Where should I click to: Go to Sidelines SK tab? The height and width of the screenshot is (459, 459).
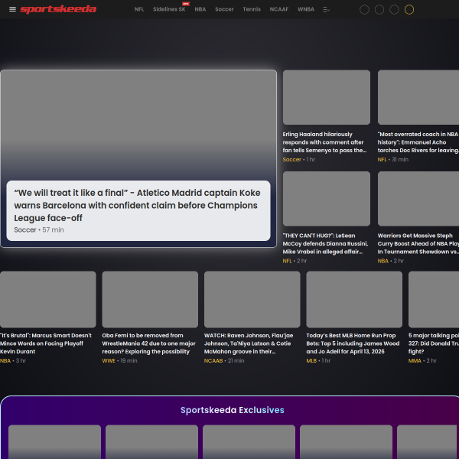pos(169,10)
